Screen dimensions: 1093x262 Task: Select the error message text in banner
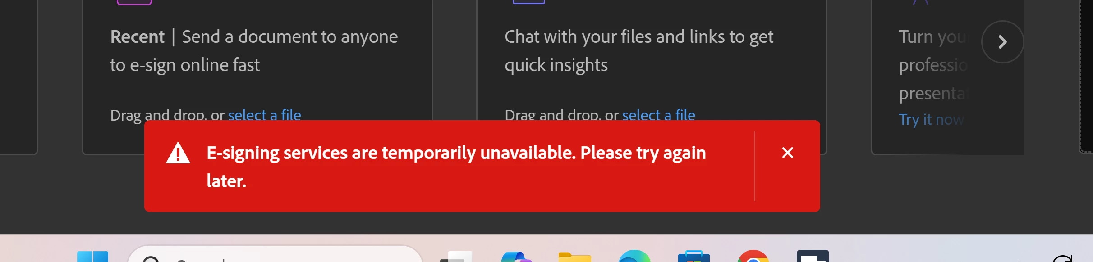(x=456, y=167)
